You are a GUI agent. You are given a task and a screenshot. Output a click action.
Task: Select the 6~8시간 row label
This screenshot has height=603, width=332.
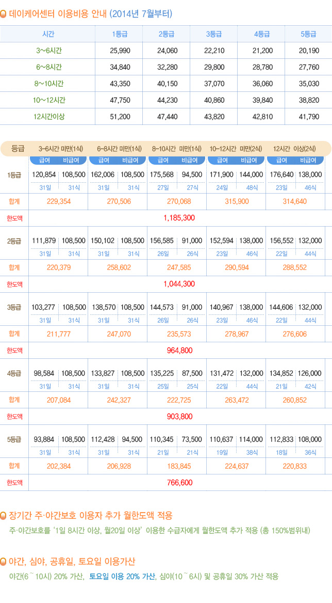point(48,67)
